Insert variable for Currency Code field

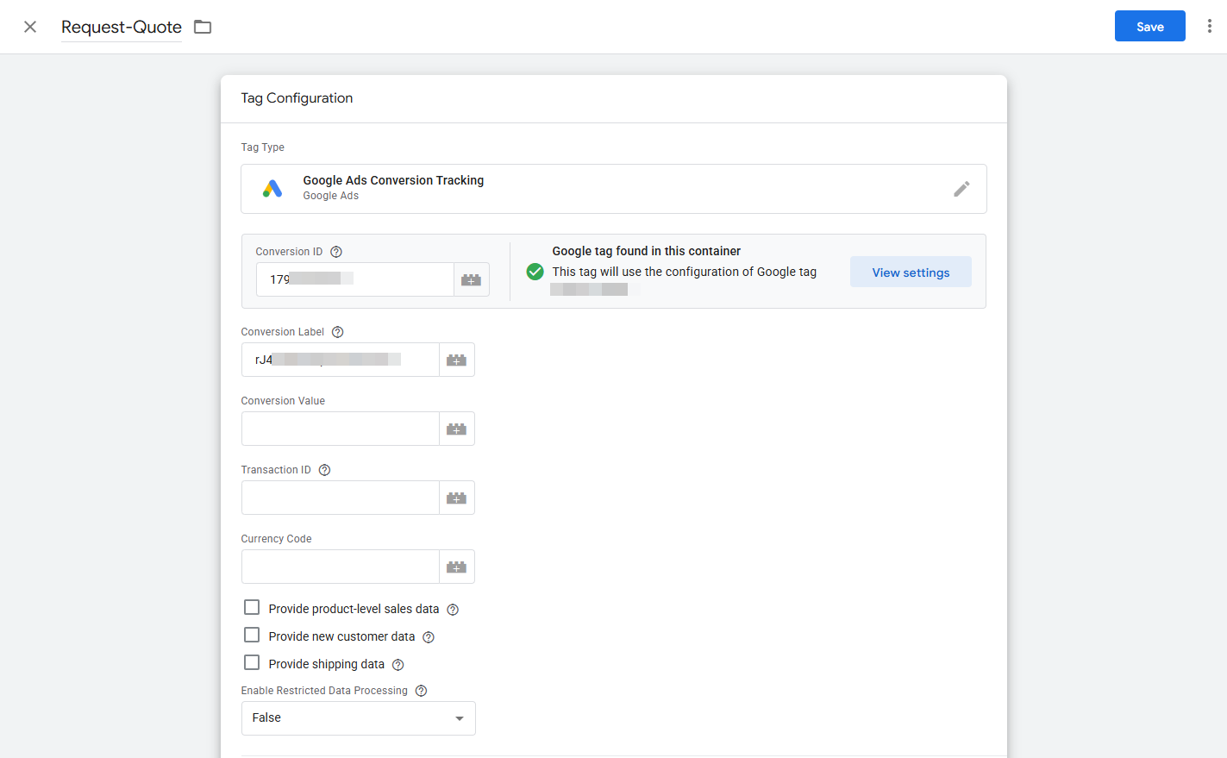coord(457,567)
